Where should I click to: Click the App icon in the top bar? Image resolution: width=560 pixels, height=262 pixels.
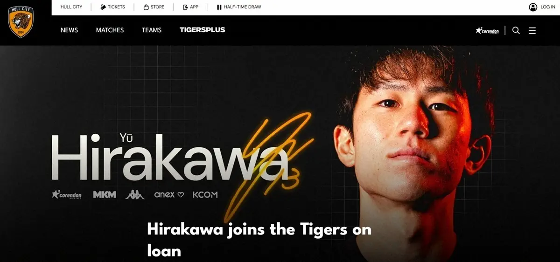pyautogui.click(x=185, y=7)
